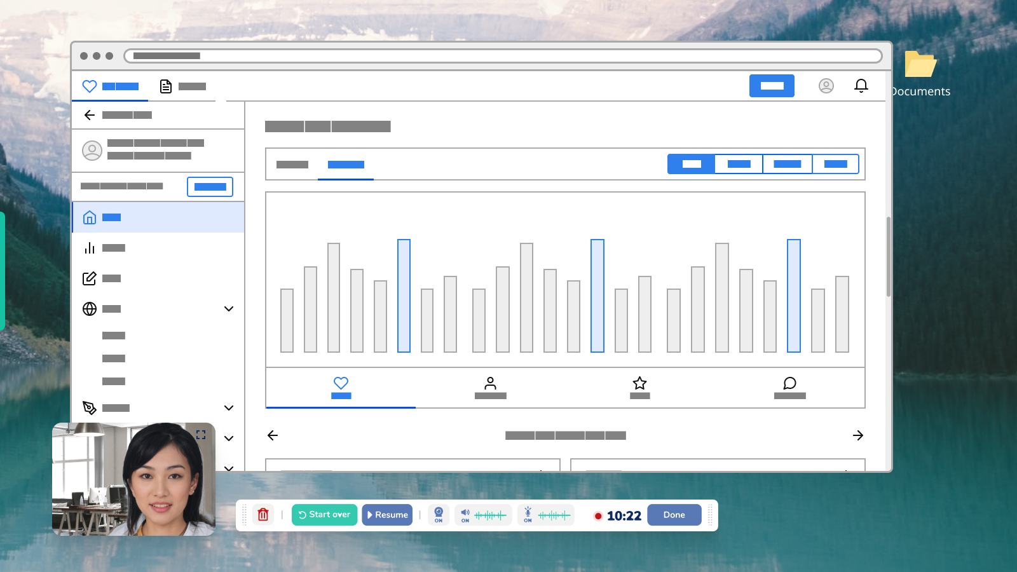This screenshot has height=572, width=1017.
Task: Expand the pen tool section chevron
Action: coord(229,408)
